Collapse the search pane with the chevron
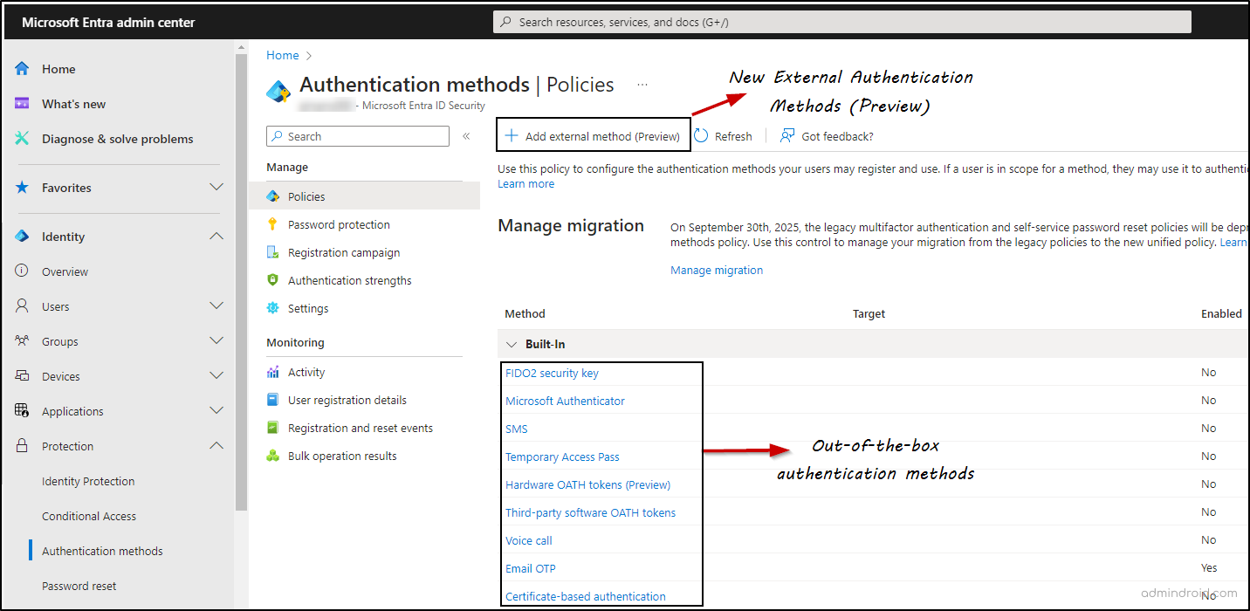The height and width of the screenshot is (611, 1250). pos(466,135)
